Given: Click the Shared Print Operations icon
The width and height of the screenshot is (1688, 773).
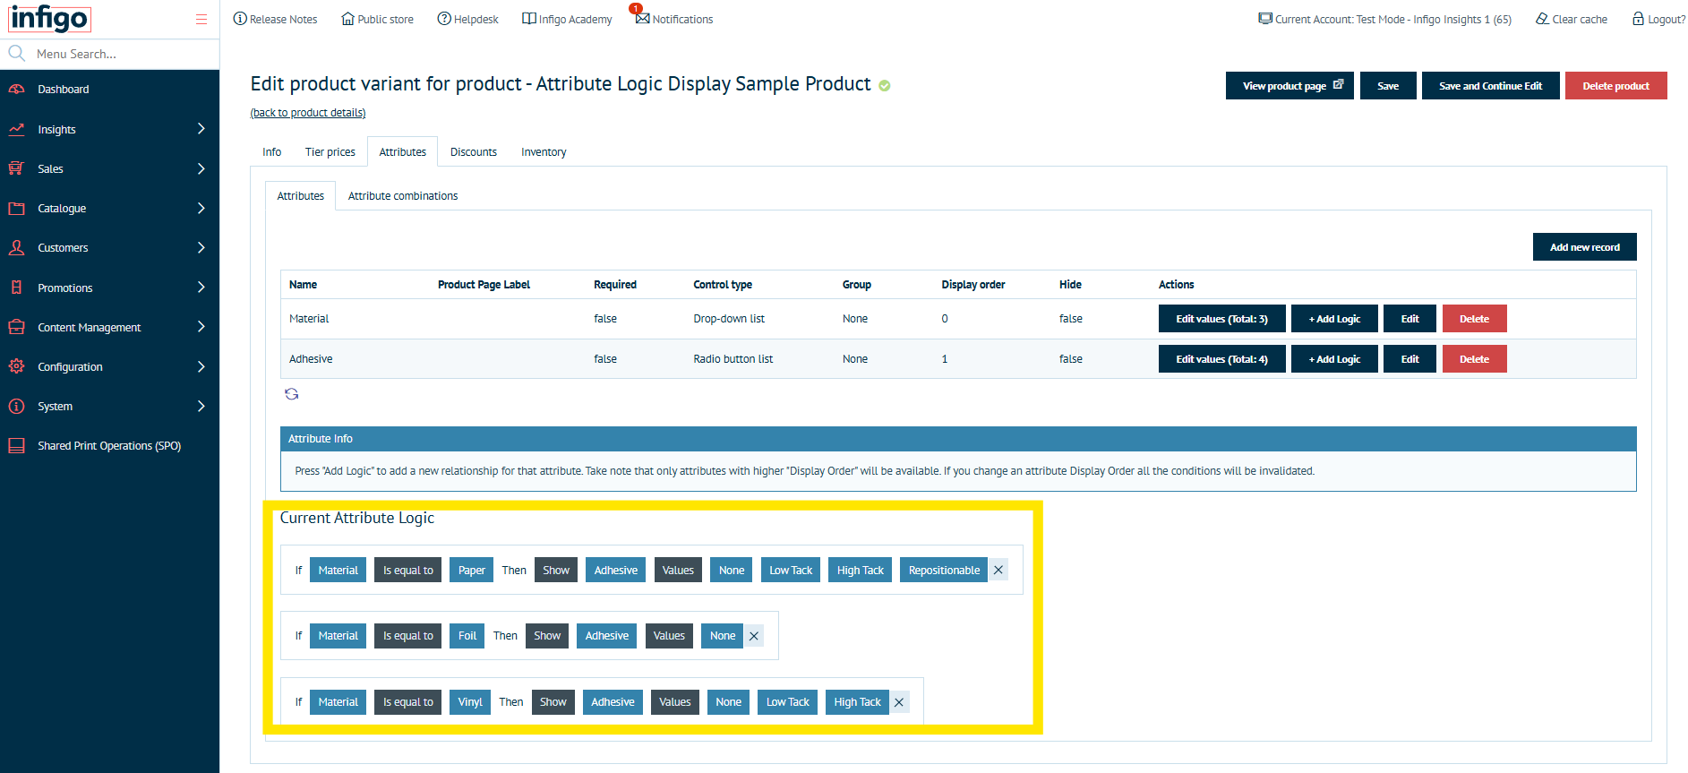Looking at the screenshot, I should 16,445.
